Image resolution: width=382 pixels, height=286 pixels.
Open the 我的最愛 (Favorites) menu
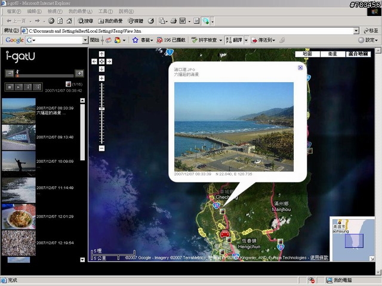pyautogui.click(x=80, y=11)
